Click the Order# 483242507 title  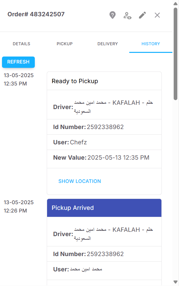pos(36,14)
